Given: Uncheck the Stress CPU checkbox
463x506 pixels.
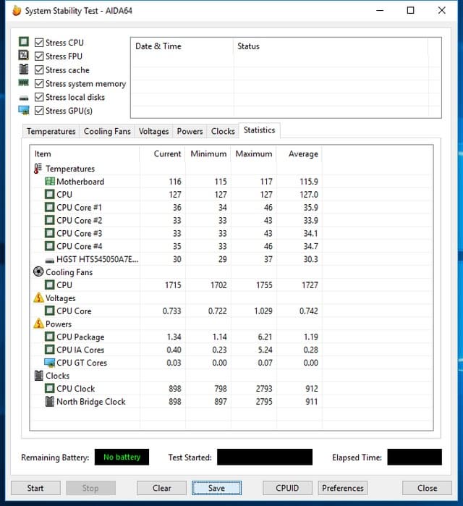Looking at the screenshot, I should click(39, 43).
